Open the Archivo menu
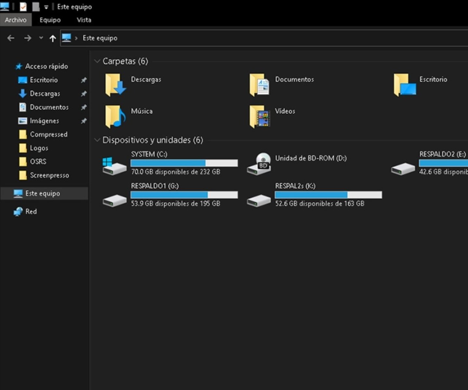 pyautogui.click(x=16, y=20)
